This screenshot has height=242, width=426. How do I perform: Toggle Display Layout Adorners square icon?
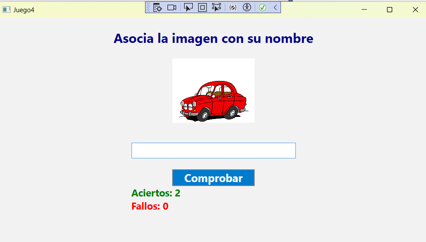202,7
